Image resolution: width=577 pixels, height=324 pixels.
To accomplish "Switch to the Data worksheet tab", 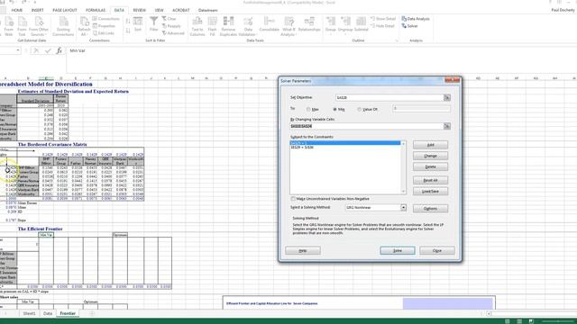I will (48, 313).
